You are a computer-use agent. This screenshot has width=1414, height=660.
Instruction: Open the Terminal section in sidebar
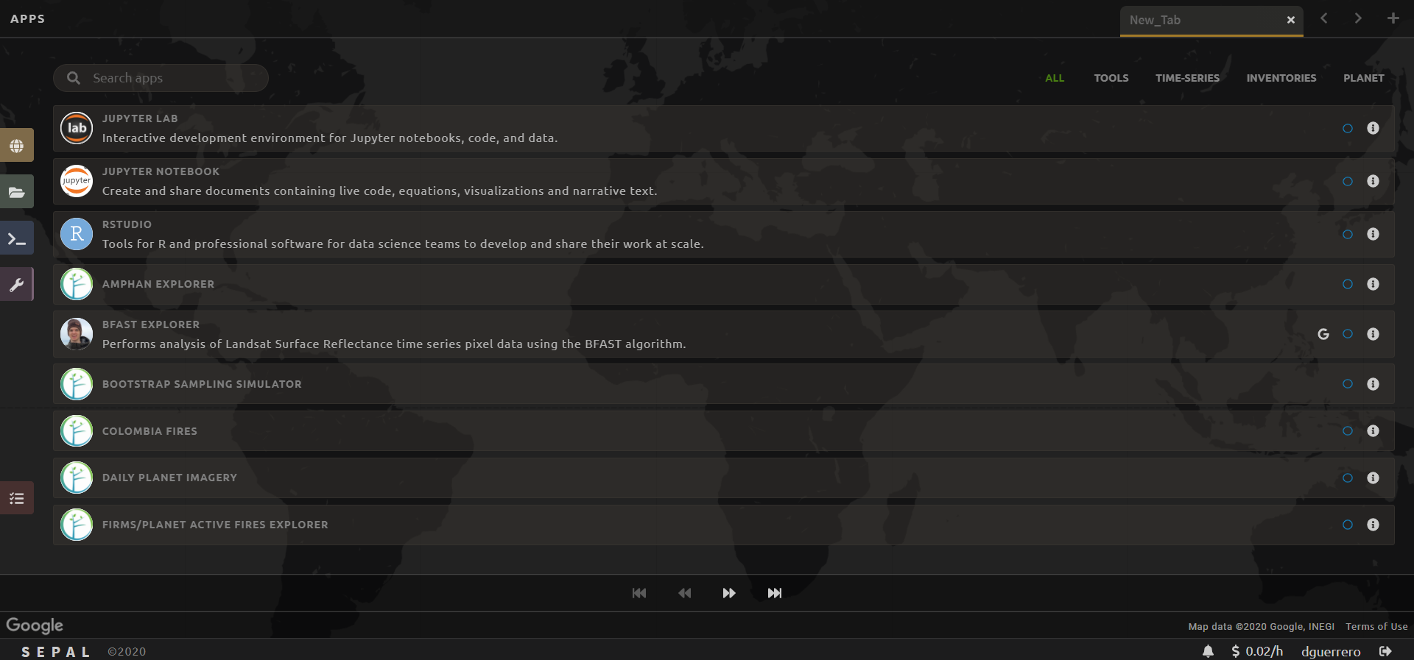tap(16, 238)
